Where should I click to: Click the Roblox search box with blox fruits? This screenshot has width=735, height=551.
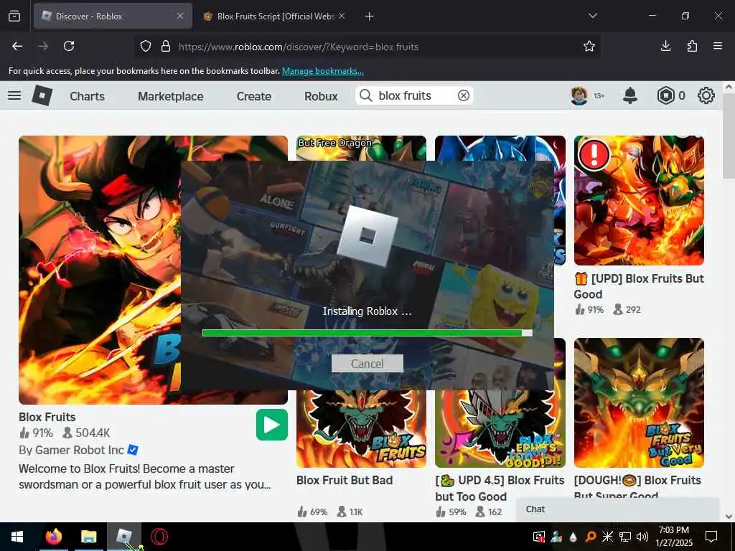tap(414, 95)
